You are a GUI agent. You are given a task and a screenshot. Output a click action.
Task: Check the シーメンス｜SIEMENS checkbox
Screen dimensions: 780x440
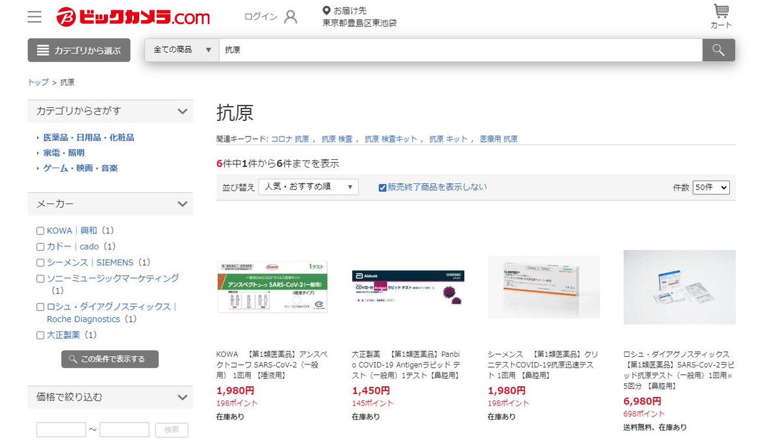point(40,263)
